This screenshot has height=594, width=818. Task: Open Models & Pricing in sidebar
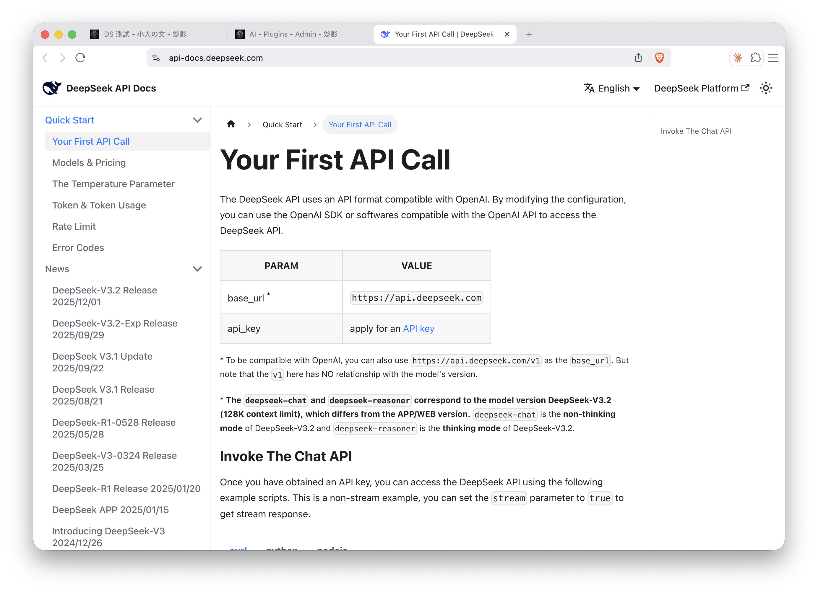(x=89, y=162)
